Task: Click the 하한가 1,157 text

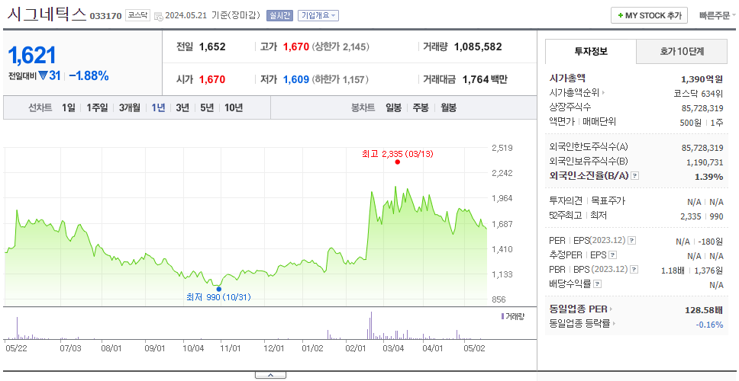Action: pyautogui.click(x=340, y=79)
